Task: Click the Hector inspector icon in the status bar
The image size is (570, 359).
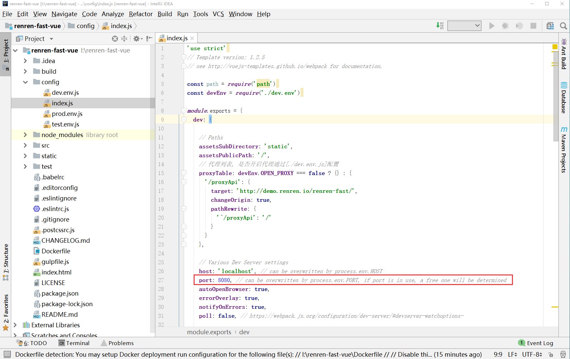Action: point(563,354)
